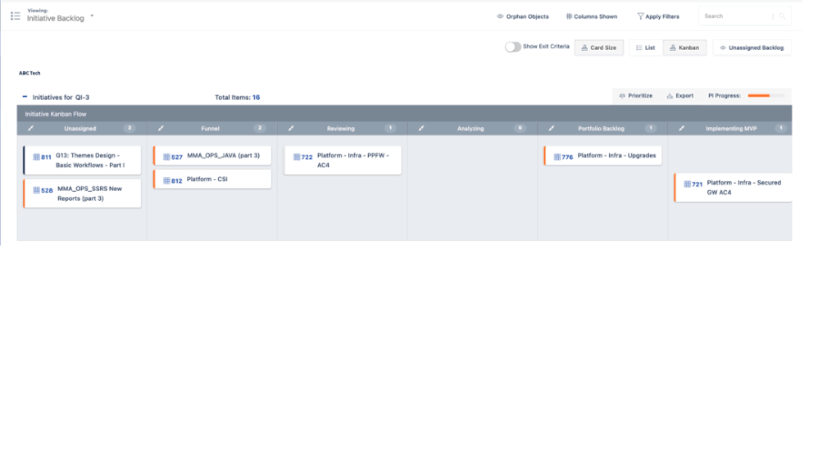This screenshot has width=818, height=461.
Task: Click the edit pencil for Analyzing column
Action: pyautogui.click(x=421, y=129)
